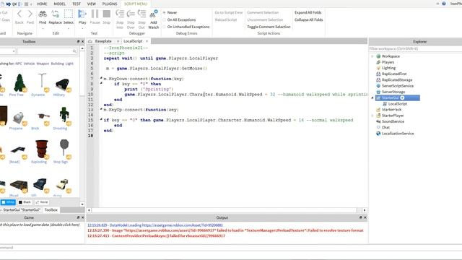This screenshot has width=462, height=260.
Task: Start the game with the Play icon
Action: pos(82,14)
